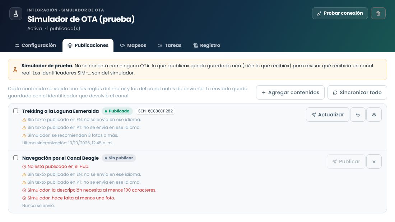Click 'Activa · 1 publicada(s)' status text
Image resolution: width=395 pixels, height=222 pixels.
click(x=54, y=29)
